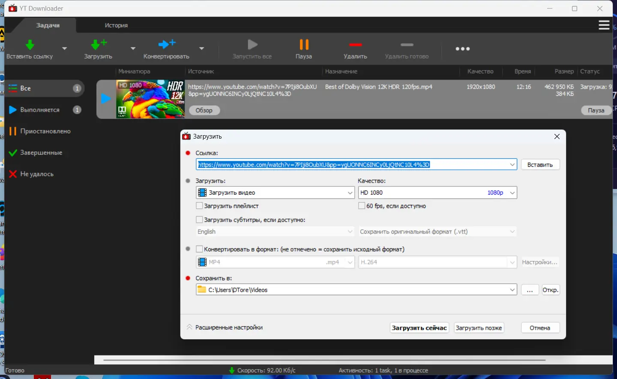Open the three-dots more options toolbar icon
This screenshot has width=617, height=379.
pos(463,49)
